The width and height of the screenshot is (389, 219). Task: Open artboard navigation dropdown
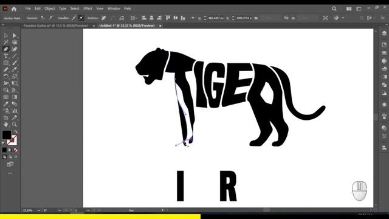tap(88, 210)
